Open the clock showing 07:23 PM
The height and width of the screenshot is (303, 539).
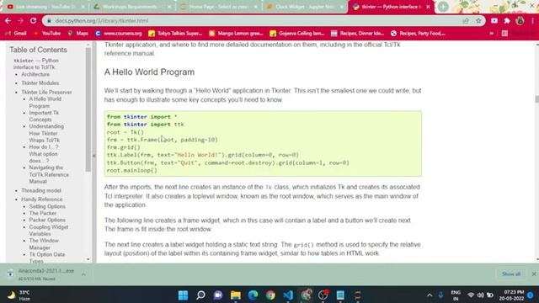511,295
